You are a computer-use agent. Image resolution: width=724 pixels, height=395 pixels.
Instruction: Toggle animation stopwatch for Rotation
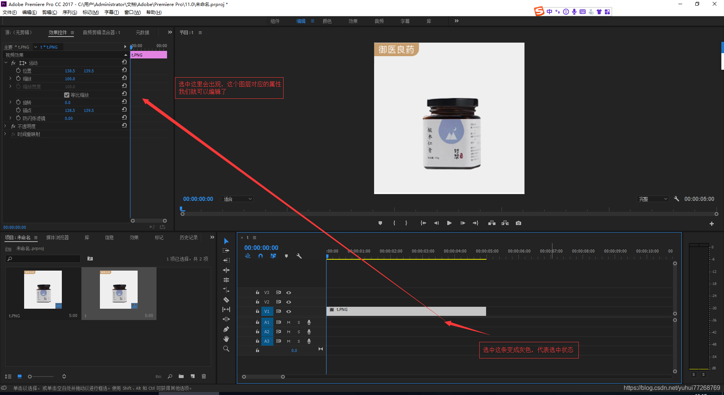(18, 102)
